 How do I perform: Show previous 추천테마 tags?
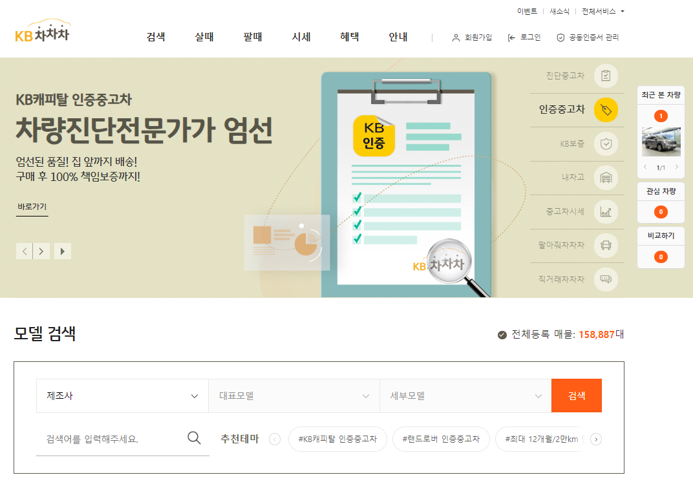(x=275, y=439)
